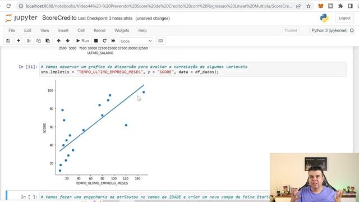Reload the page in browser
359x202 pixels.
coord(8,6)
